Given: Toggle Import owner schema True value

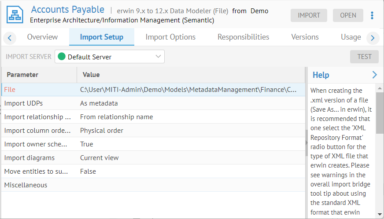Looking at the screenshot, I should pos(87,144).
